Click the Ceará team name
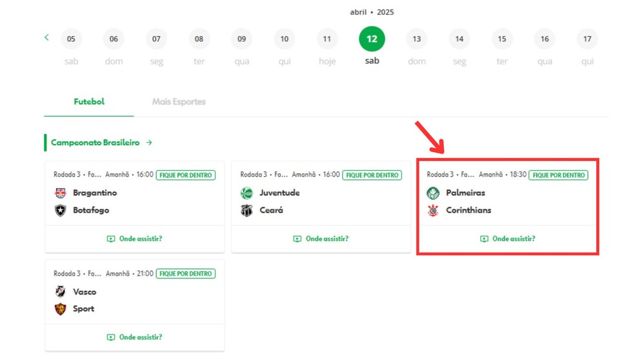This screenshot has height=357, width=635. tap(271, 210)
